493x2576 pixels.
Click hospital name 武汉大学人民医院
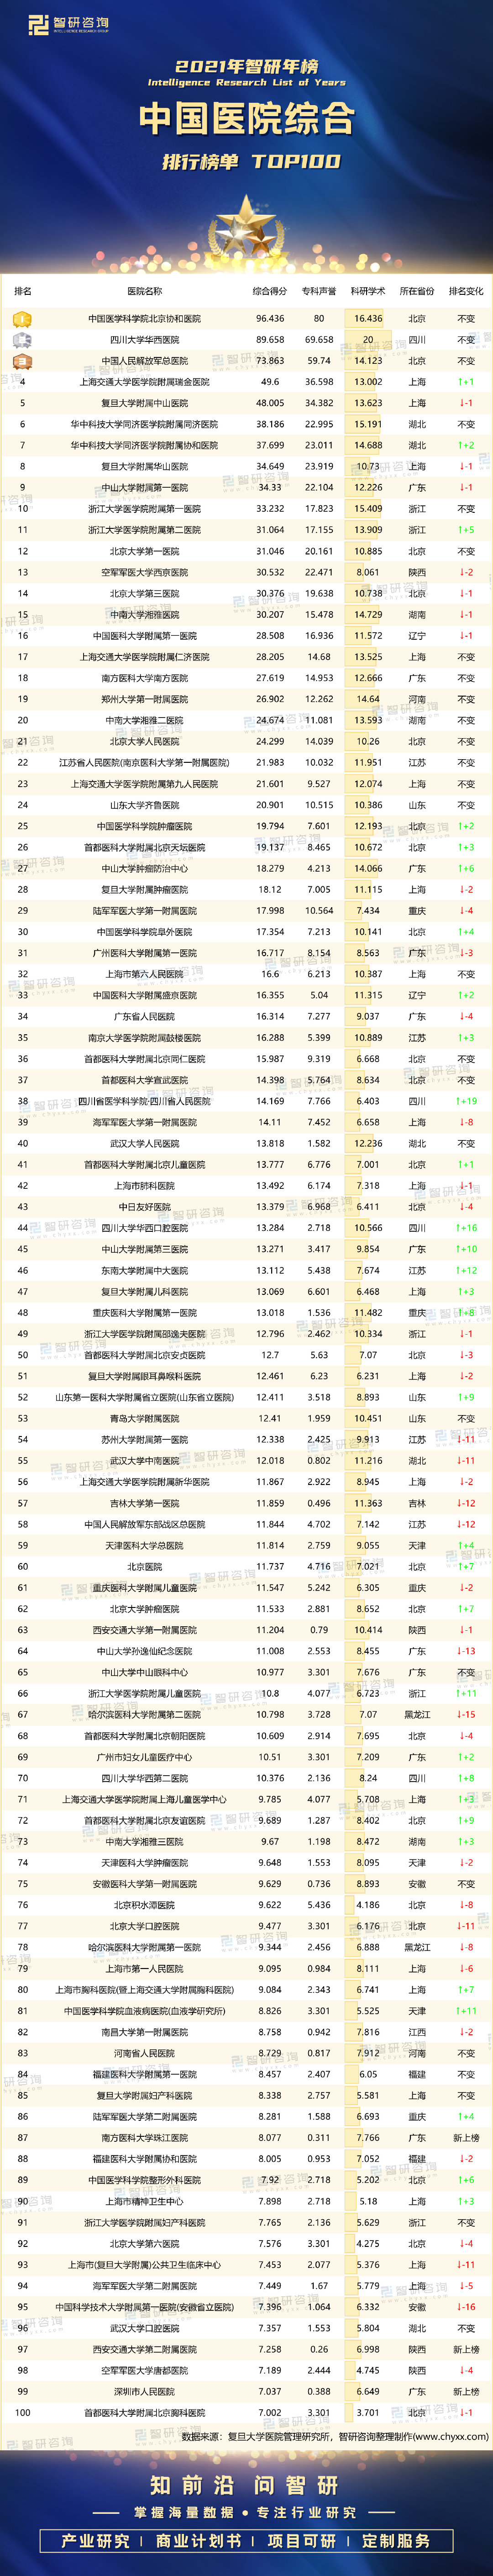[x=145, y=1143]
